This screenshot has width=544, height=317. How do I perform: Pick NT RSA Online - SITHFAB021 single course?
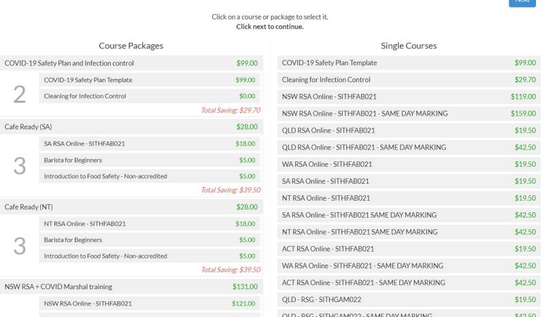click(408, 198)
